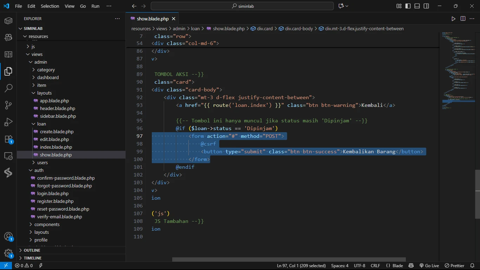
Task: Click Go Live in status bar
Action: 429,266
